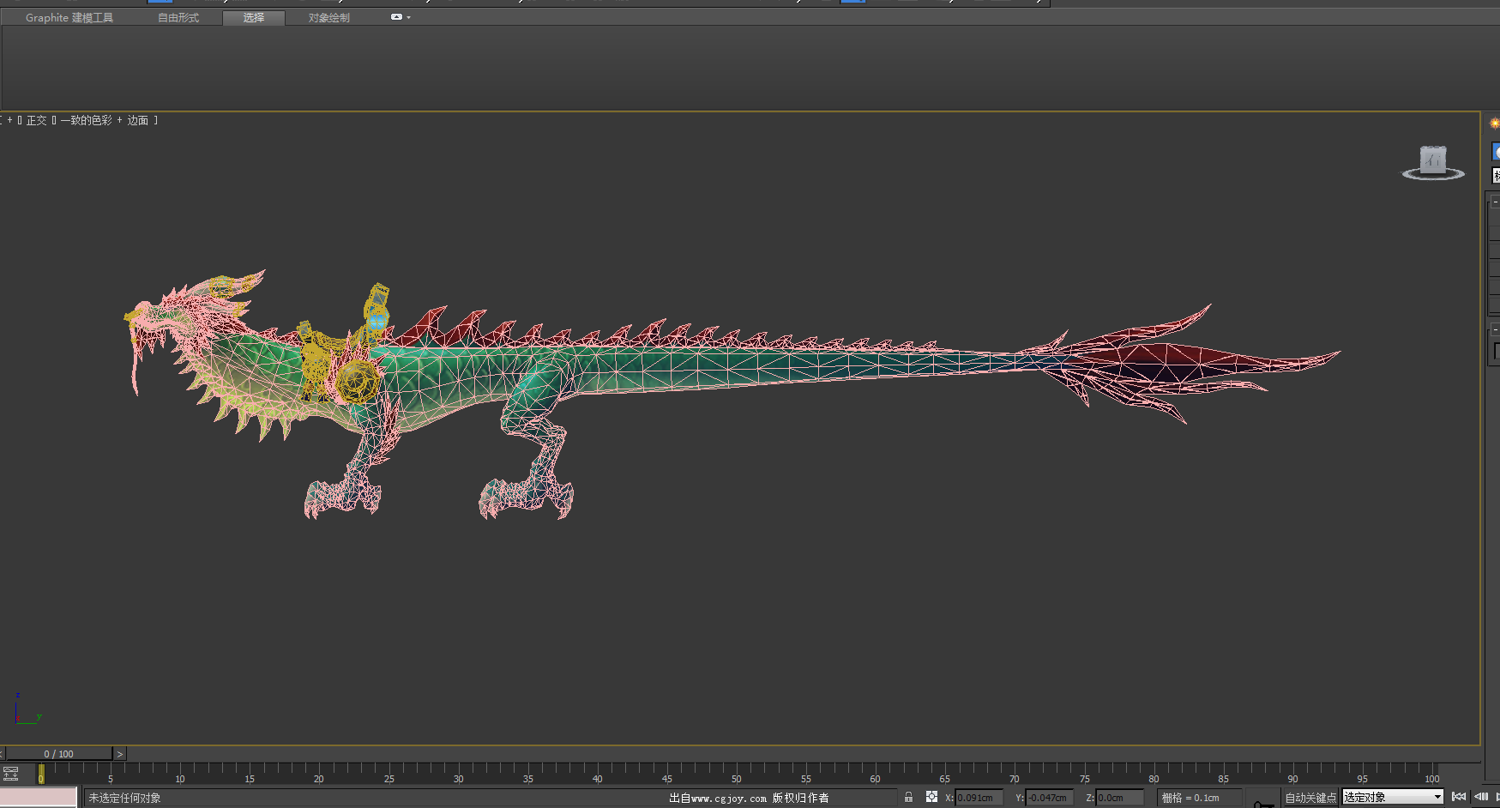
Task: Click the ViewCube compass ring
Action: click(1433, 175)
